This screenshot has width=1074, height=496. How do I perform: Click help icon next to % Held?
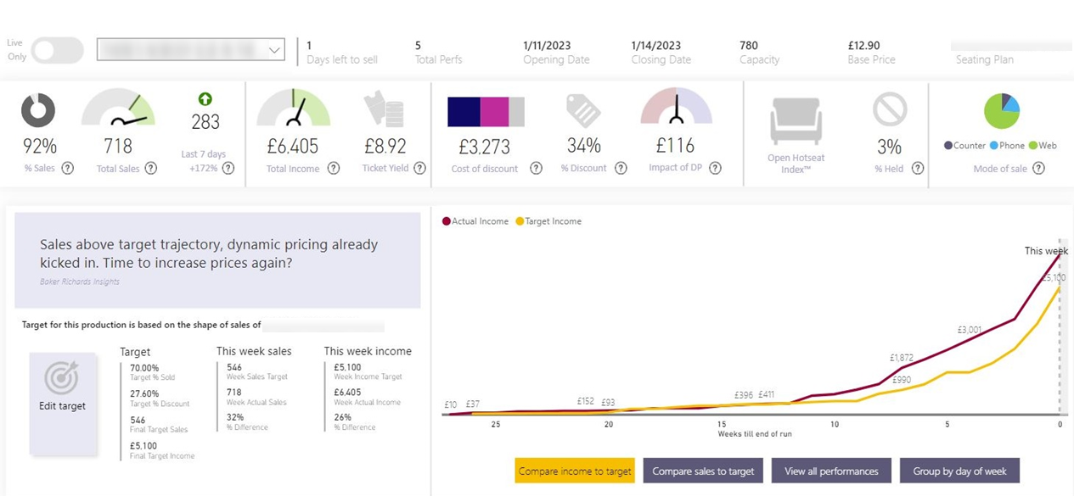918,168
